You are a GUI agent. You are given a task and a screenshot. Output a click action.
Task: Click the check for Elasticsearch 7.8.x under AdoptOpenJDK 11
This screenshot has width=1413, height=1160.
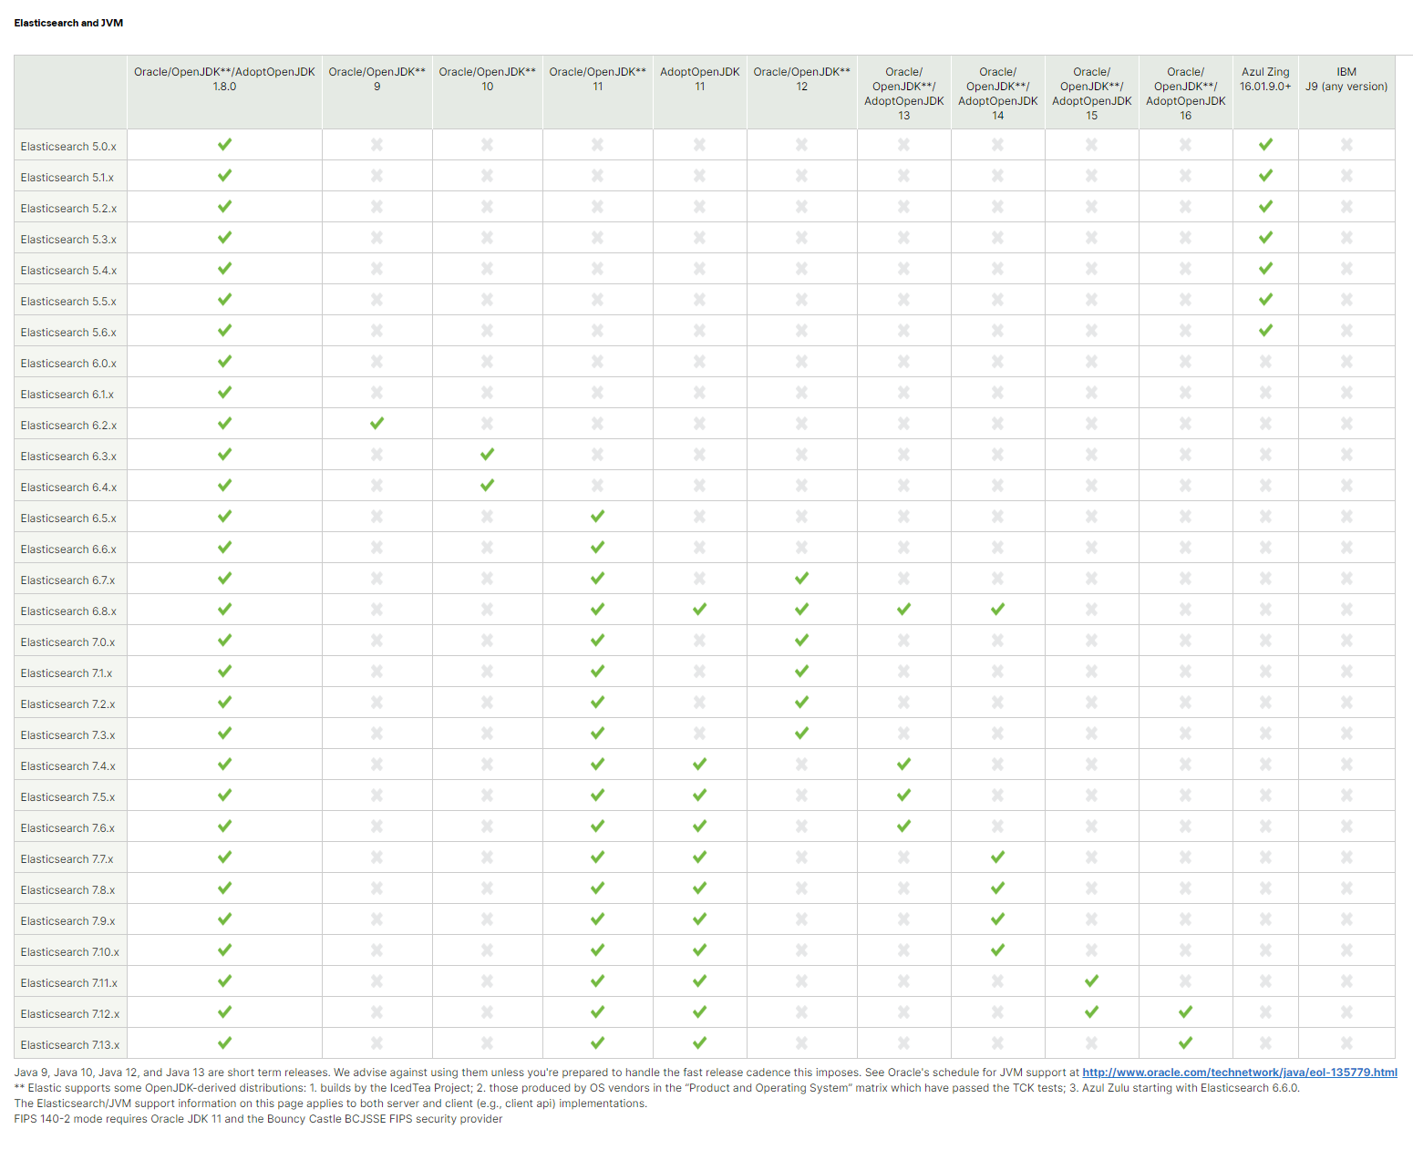pos(699,888)
